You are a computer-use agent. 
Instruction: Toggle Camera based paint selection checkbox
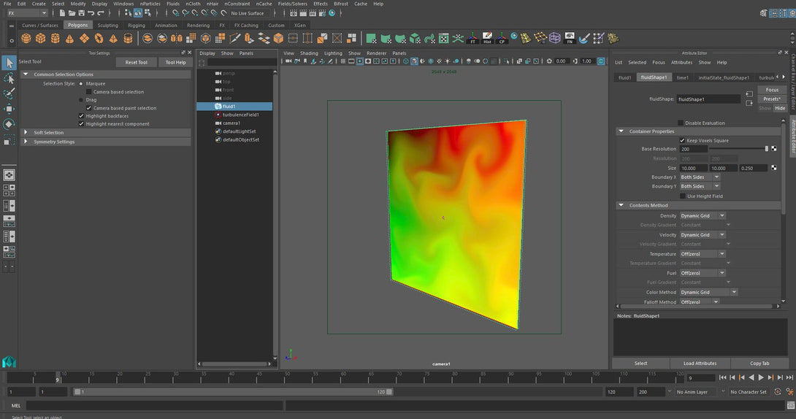click(x=89, y=108)
